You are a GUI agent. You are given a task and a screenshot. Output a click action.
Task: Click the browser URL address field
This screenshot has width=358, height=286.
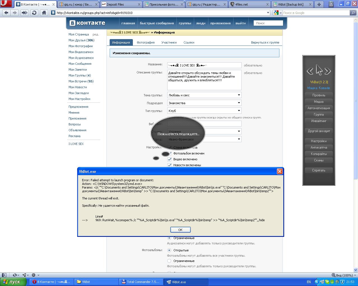(161, 13)
